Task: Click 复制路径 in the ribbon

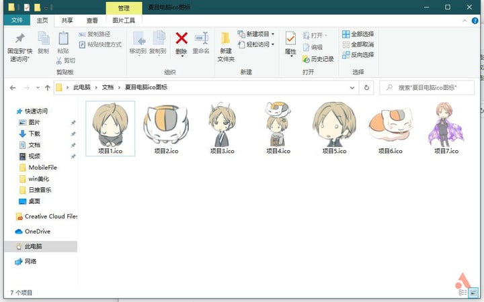Action: [x=95, y=34]
